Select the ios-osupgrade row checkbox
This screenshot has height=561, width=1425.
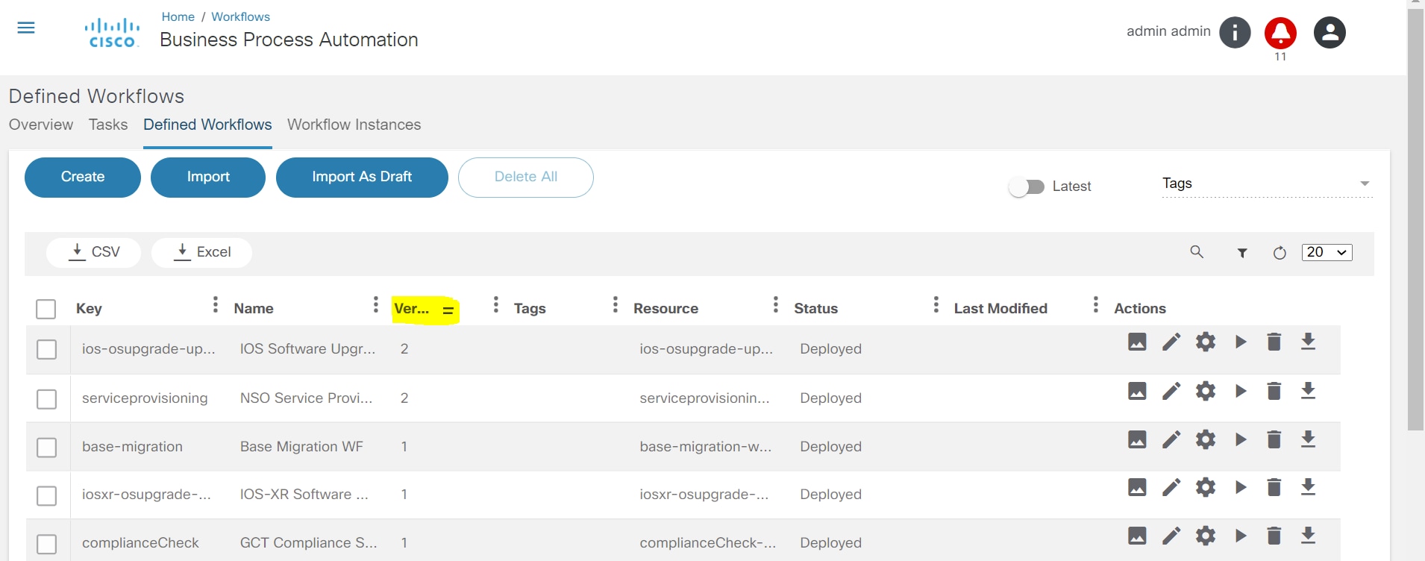(46, 349)
